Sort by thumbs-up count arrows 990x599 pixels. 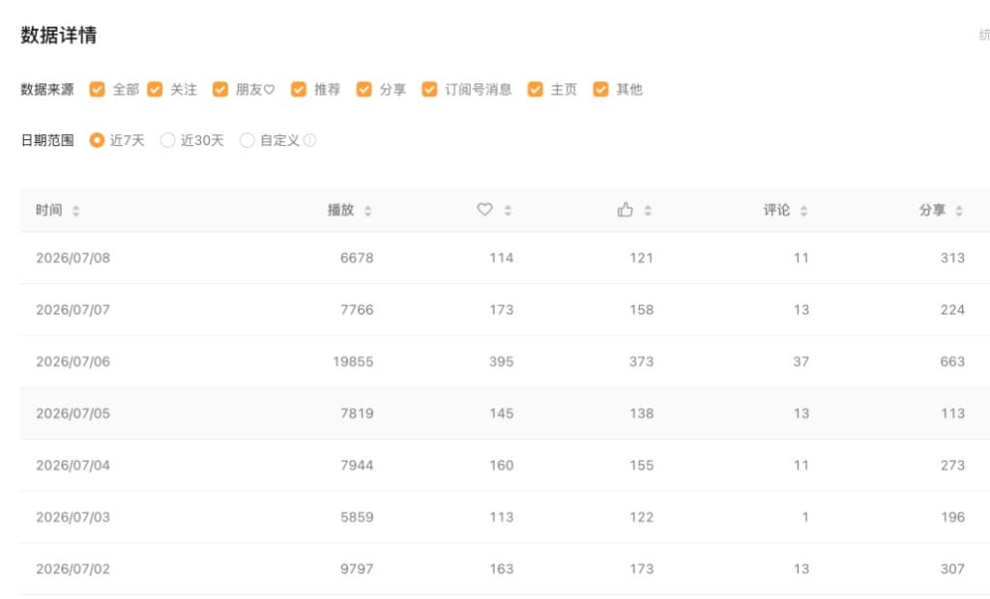[x=647, y=211]
